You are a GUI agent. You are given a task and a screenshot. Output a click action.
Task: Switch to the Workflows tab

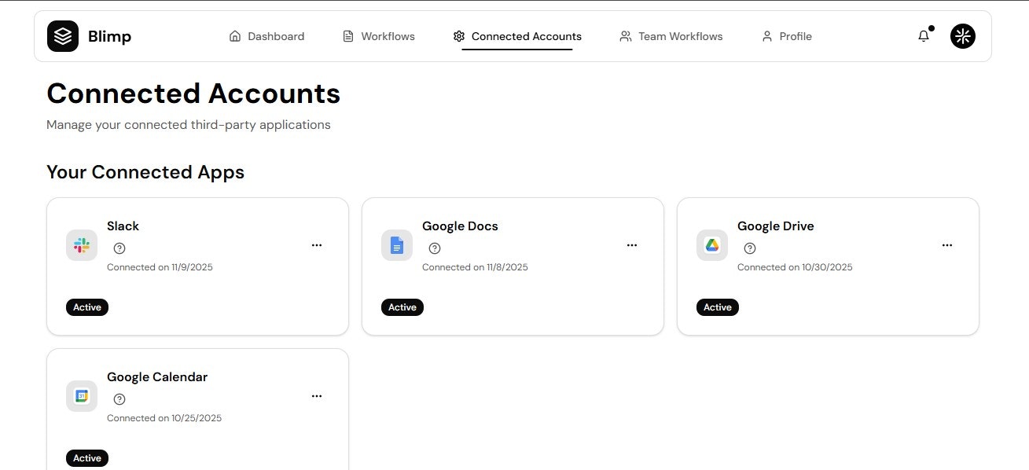(379, 36)
